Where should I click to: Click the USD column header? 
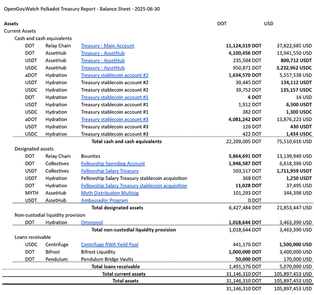point(268,24)
